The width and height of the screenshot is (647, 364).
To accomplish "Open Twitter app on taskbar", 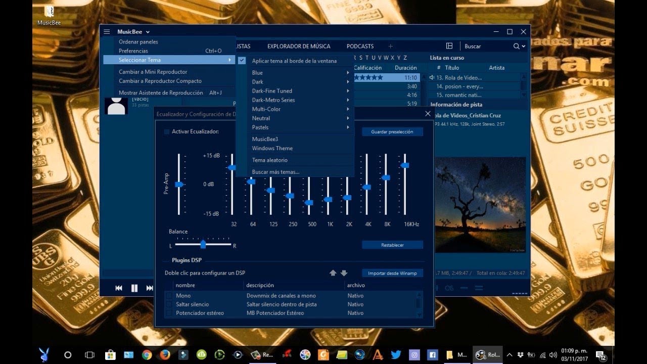I will [x=396, y=355].
